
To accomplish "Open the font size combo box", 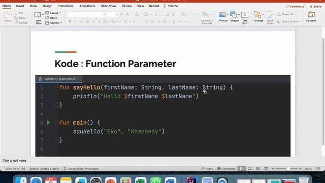I will pos(113,14).
